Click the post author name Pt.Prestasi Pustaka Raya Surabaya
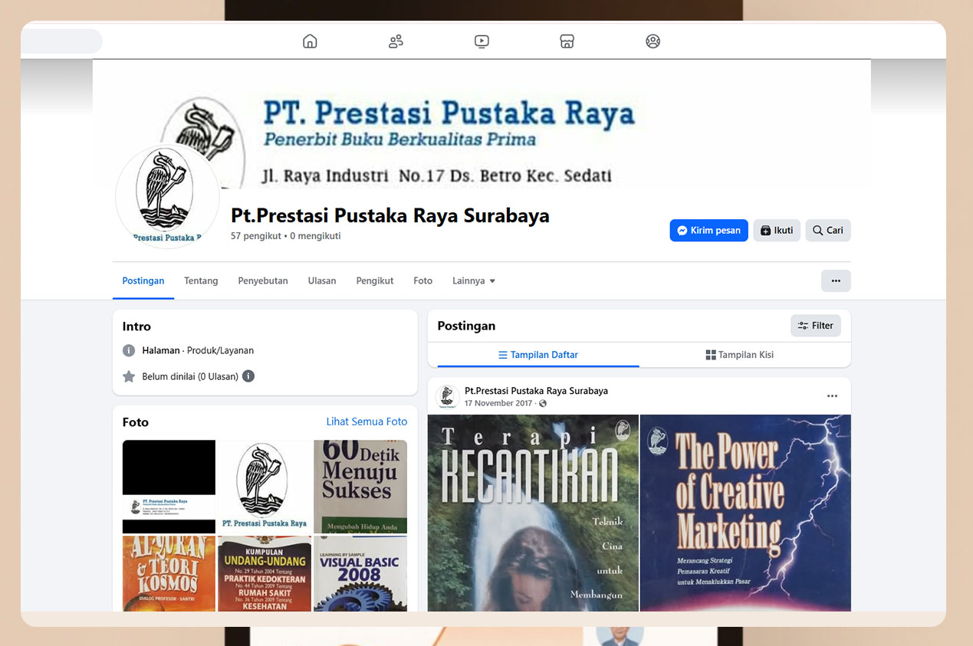 (536, 391)
